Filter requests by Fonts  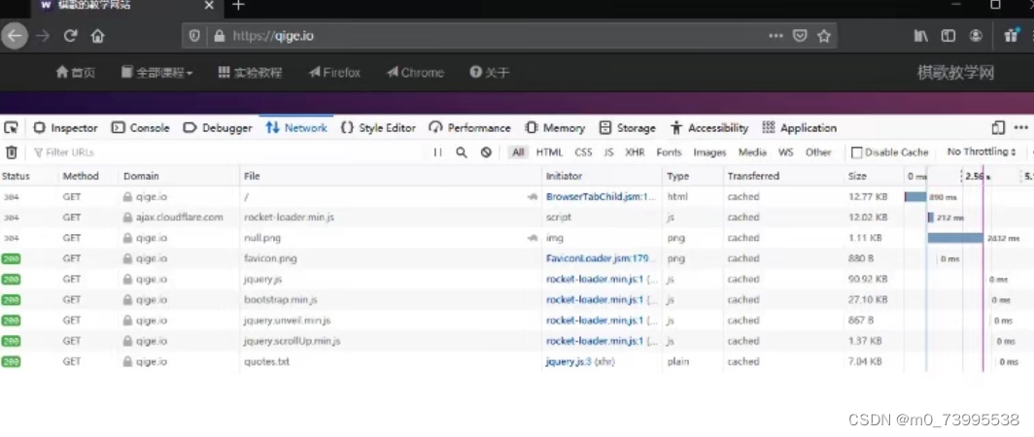coord(669,152)
